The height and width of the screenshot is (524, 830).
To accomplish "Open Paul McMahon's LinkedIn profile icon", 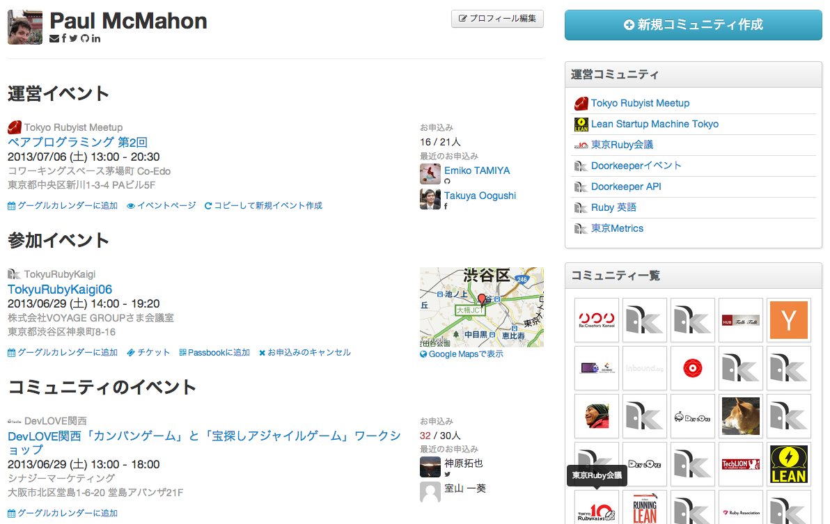I will (96, 38).
